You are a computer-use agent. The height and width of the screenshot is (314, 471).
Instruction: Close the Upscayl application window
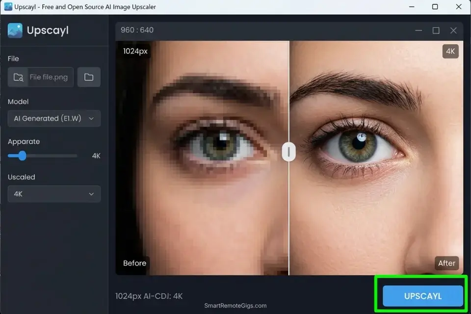(x=458, y=6)
